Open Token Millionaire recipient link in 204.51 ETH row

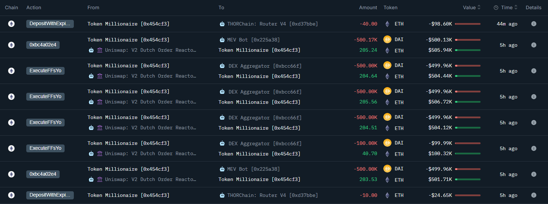[259, 128]
